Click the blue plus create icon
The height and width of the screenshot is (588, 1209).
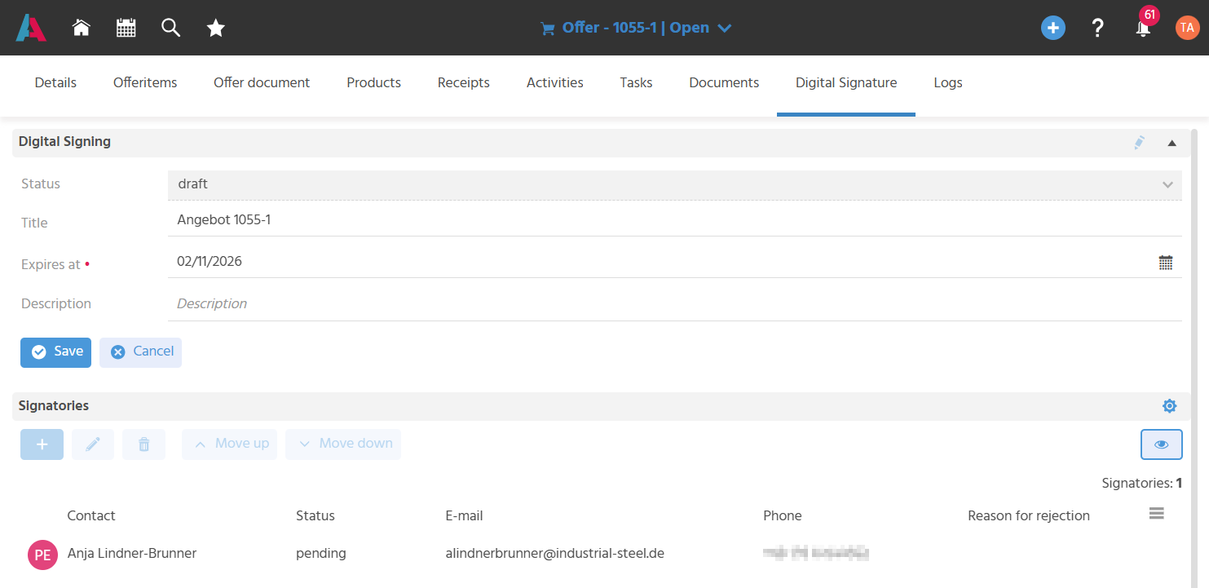(1053, 28)
